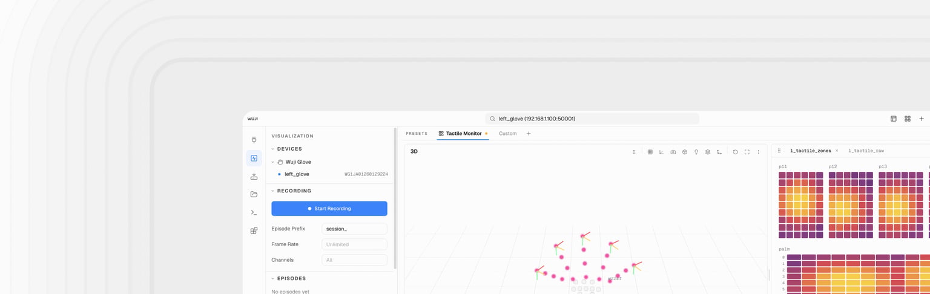The height and width of the screenshot is (294, 930).
Task: Click the left_glove address search bar
Action: (x=592, y=119)
